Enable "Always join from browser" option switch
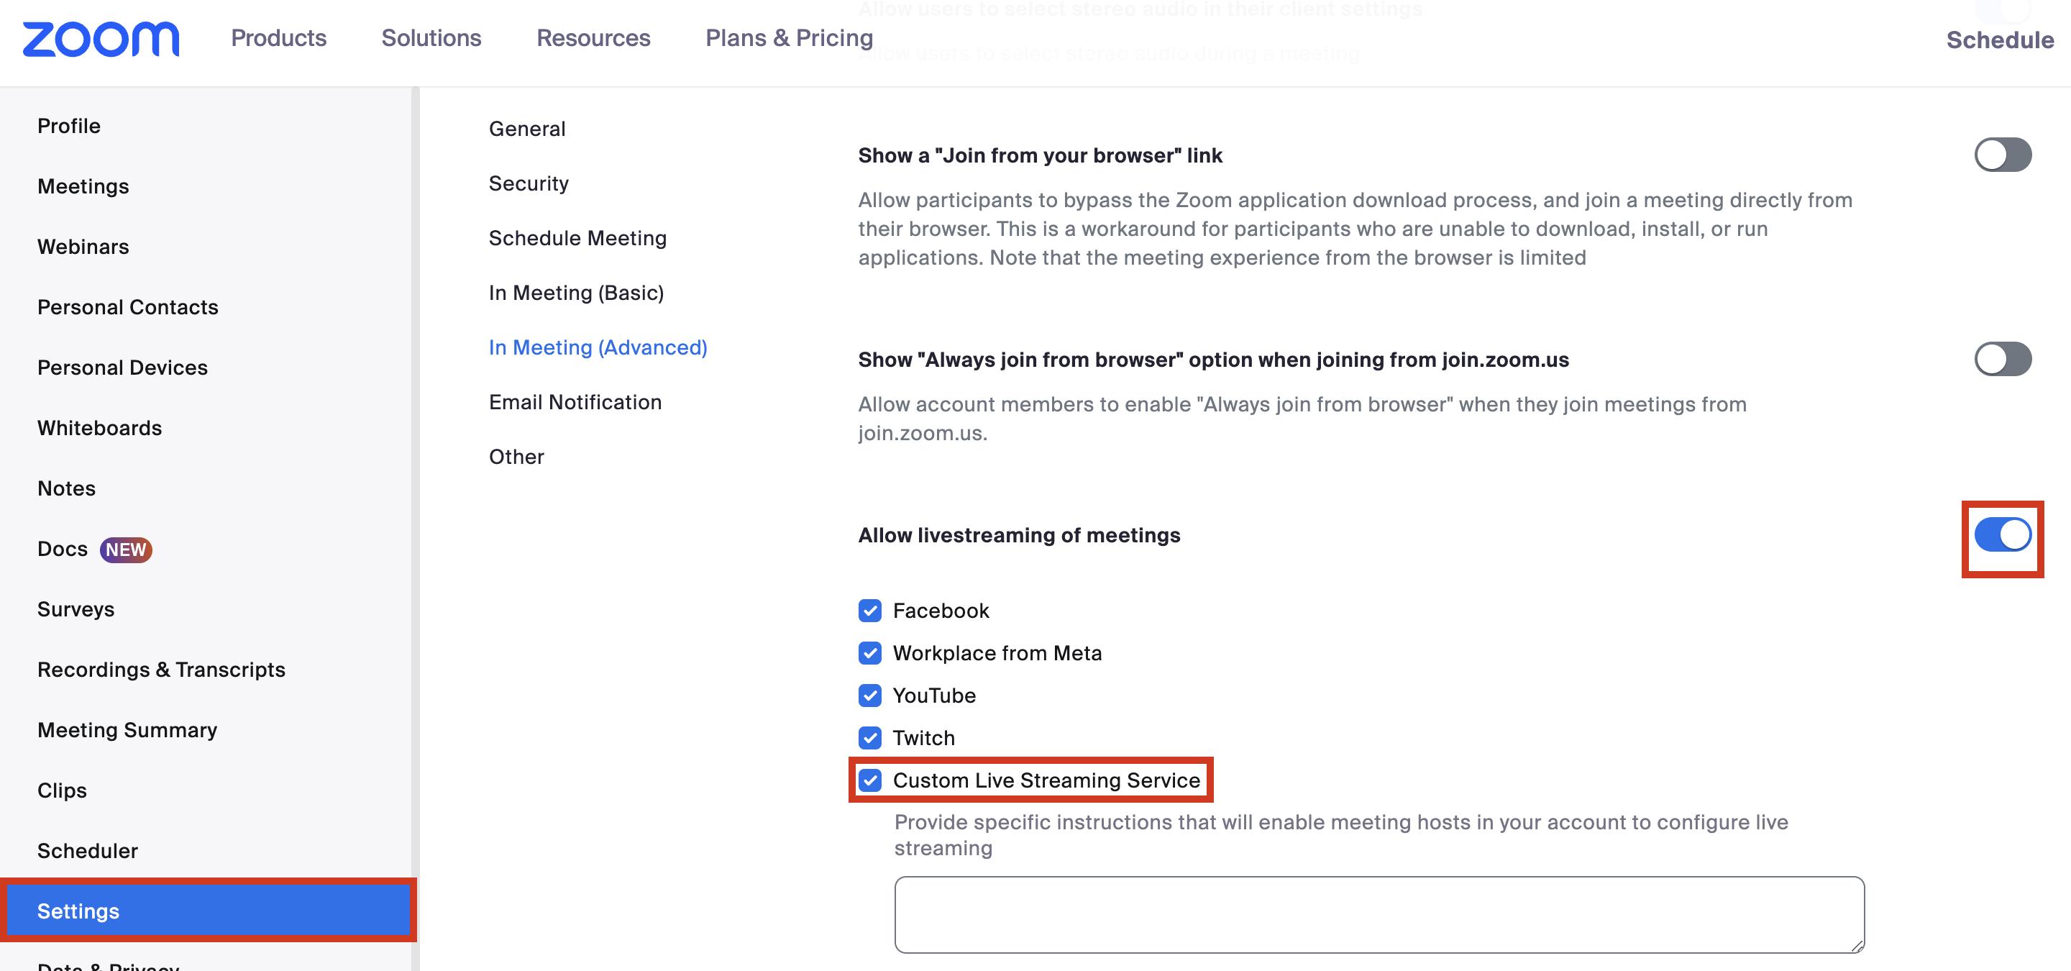 2002,360
